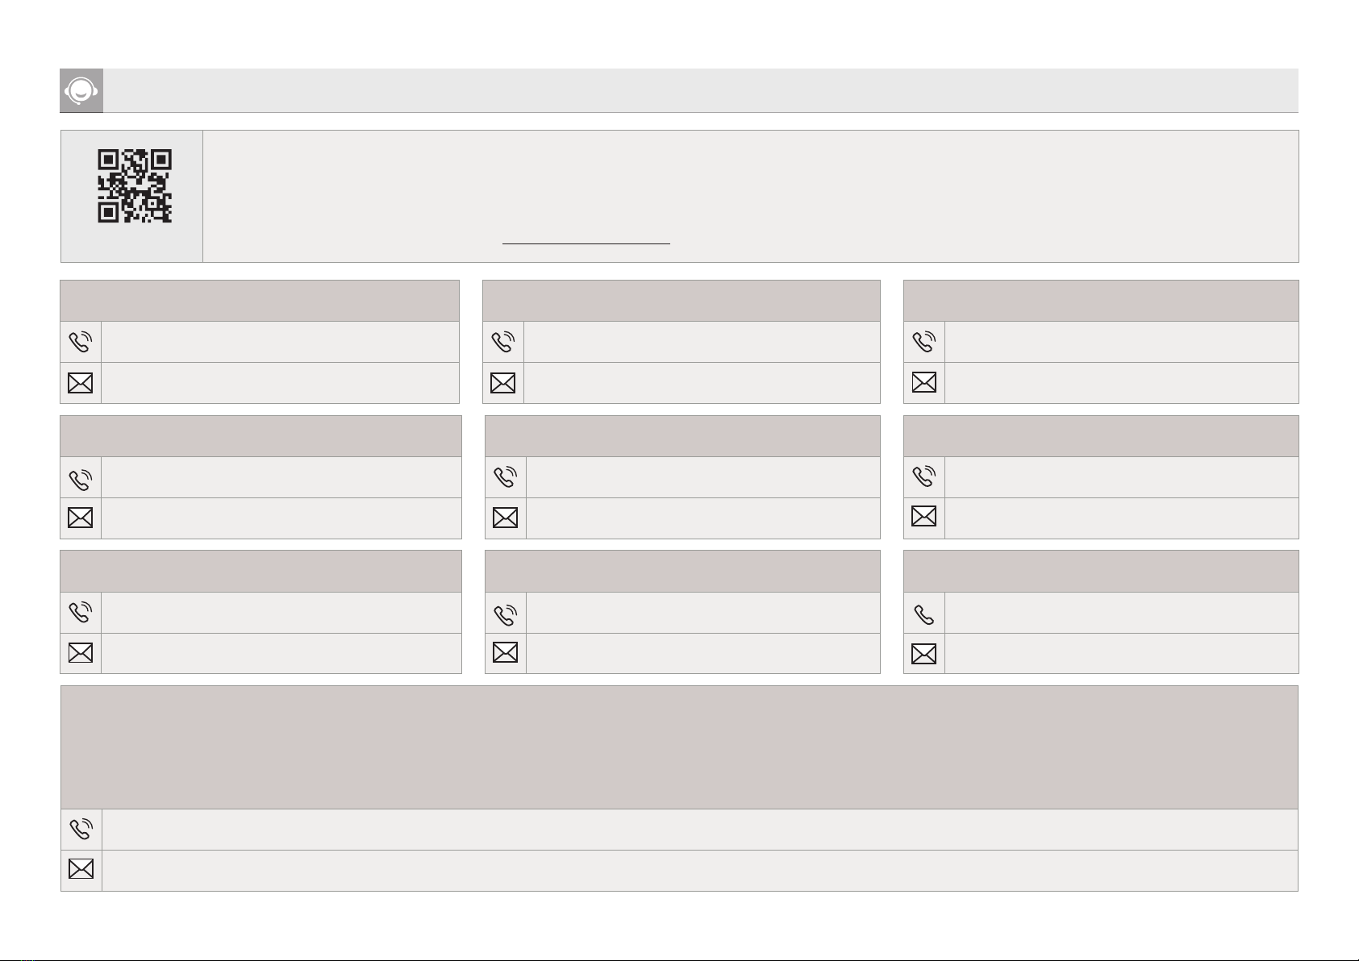
Task: Click phone icon in top-middle contact card
Action: pyautogui.click(x=502, y=342)
